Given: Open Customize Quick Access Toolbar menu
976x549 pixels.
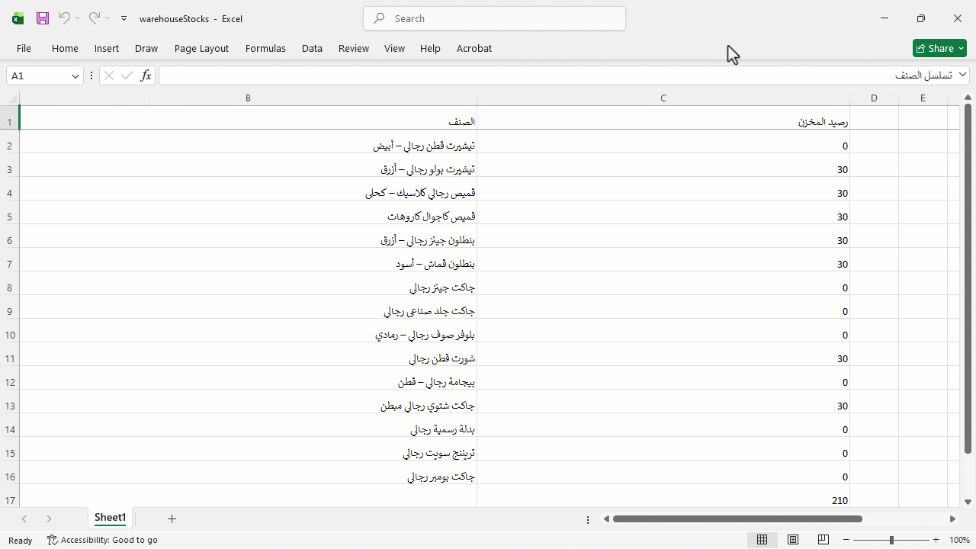Looking at the screenshot, I should tap(124, 18).
